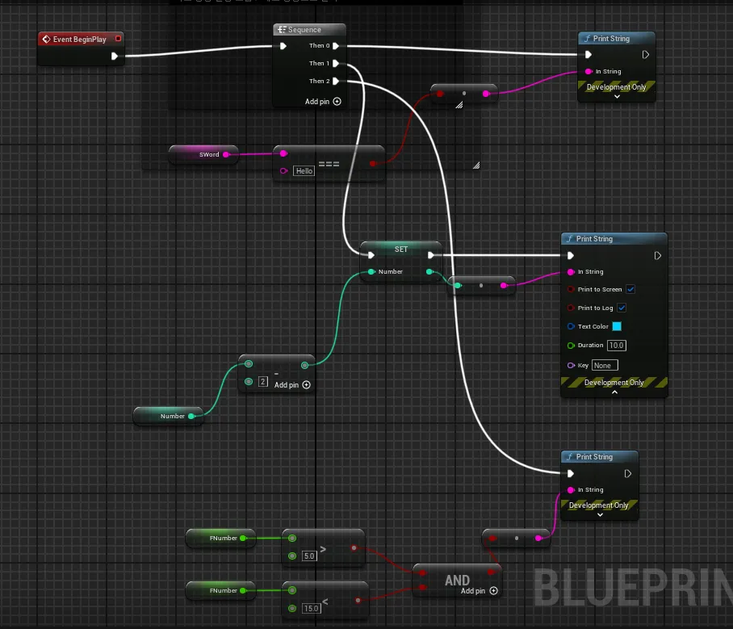The image size is (733, 629).
Task: Expand the top Print String node options
Action: coord(617,97)
